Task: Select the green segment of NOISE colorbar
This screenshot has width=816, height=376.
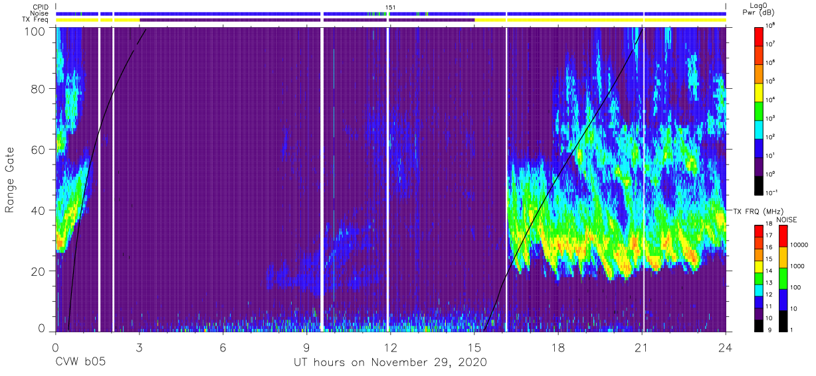Action: [x=782, y=279]
